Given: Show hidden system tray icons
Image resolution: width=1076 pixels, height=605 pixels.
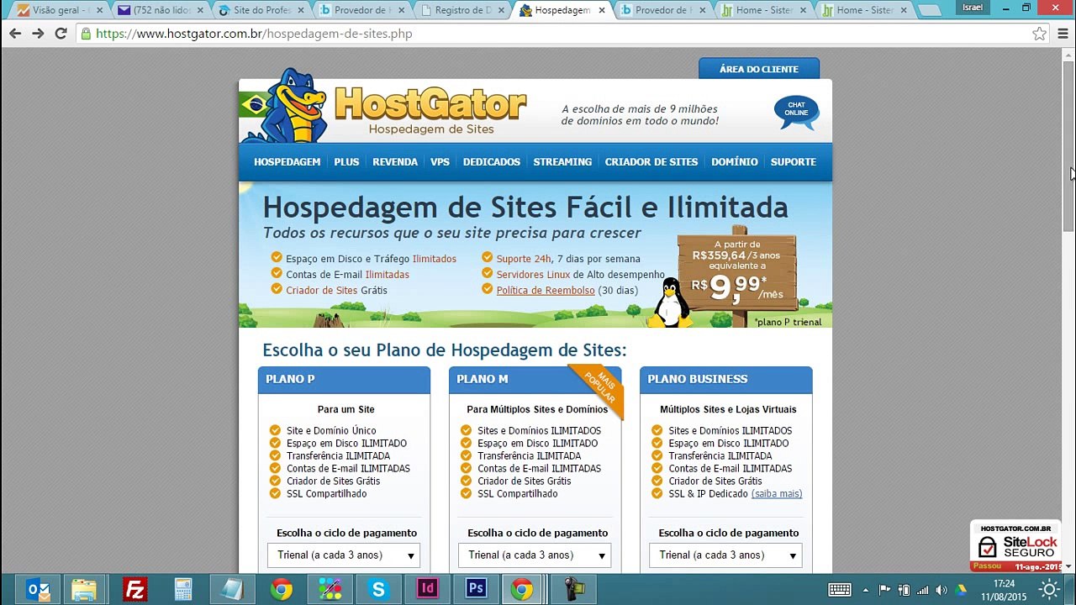Looking at the screenshot, I should tap(866, 590).
